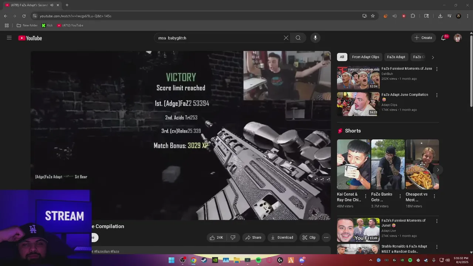The width and height of the screenshot is (473, 266).
Task: Open options for FaZe Funniest Moments of June
Action: tap(437, 69)
